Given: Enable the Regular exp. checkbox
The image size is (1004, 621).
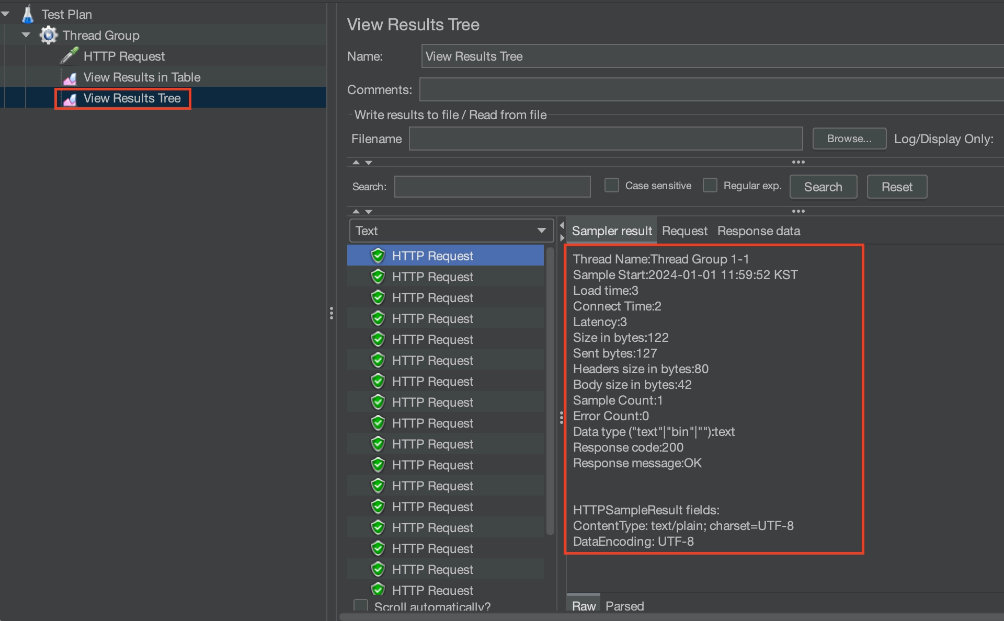Looking at the screenshot, I should pos(710,186).
